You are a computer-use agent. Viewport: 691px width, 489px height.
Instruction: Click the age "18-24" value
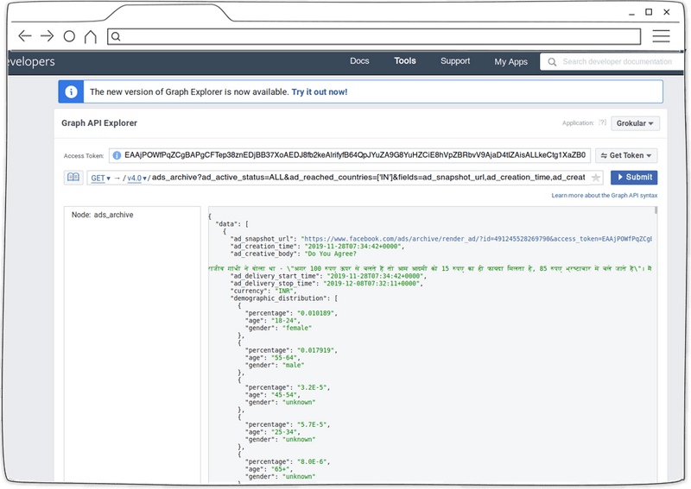coord(284,321)
